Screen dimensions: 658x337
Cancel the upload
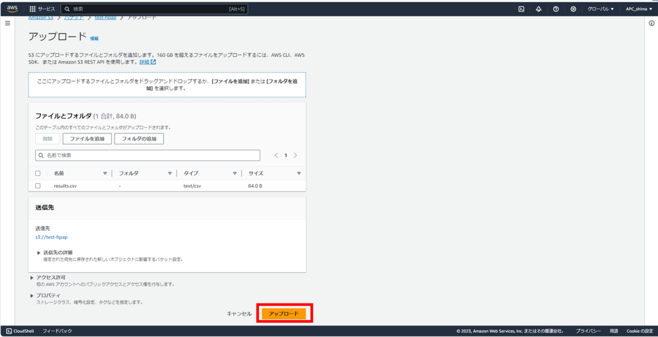coord(239,313)
